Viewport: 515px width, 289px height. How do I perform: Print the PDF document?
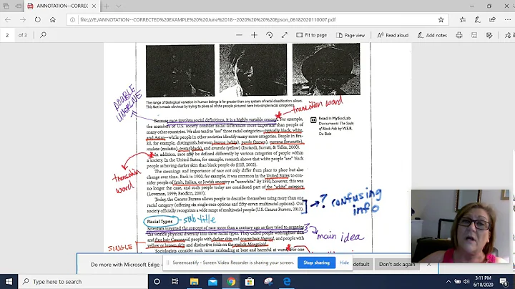click(x=459, y=35)
